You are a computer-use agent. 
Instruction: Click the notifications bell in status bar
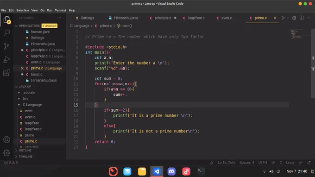pyautogui.click(x=309, y=162)
